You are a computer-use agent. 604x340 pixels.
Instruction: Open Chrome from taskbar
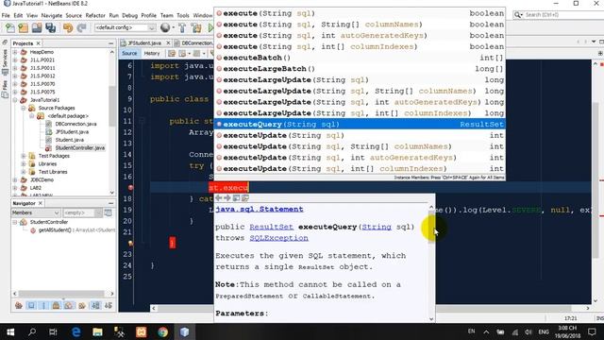click(162, 331)
